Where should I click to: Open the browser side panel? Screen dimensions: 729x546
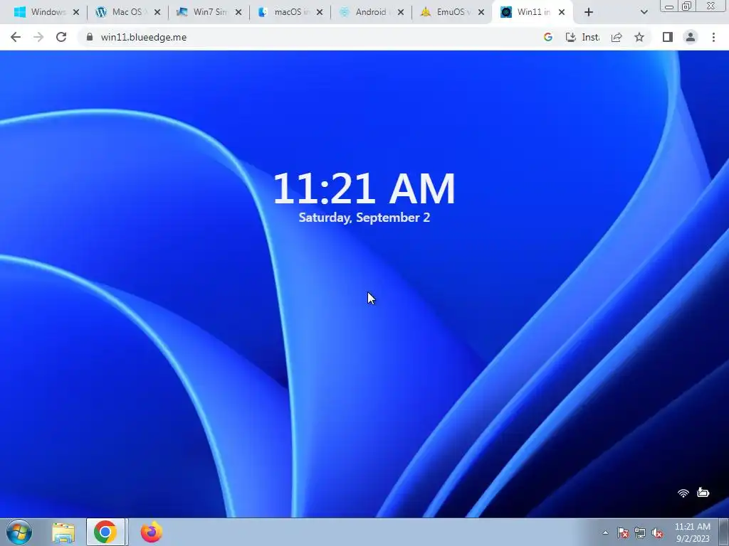[x=668, y=37]
